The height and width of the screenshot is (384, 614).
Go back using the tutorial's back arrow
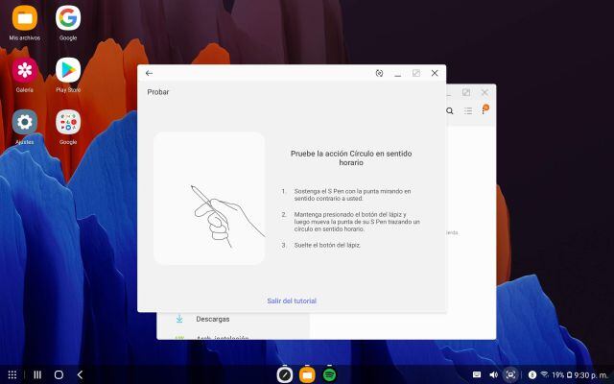coord(149,73)
